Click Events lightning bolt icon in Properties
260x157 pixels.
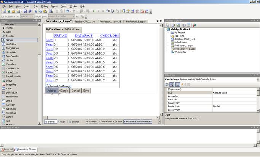[182, 85]
